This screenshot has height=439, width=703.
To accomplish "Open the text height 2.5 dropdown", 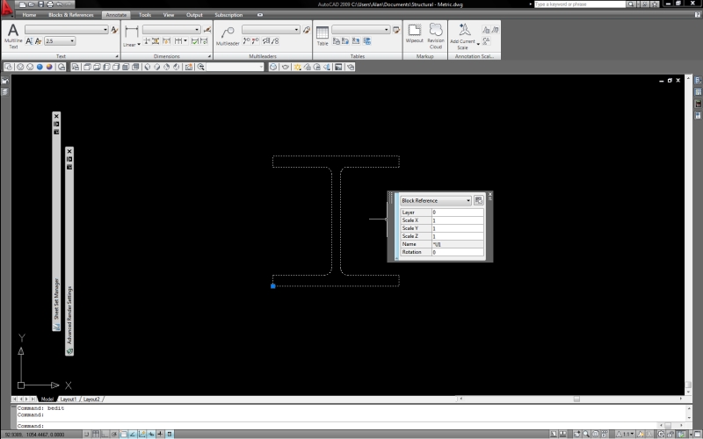I will 60,41.
